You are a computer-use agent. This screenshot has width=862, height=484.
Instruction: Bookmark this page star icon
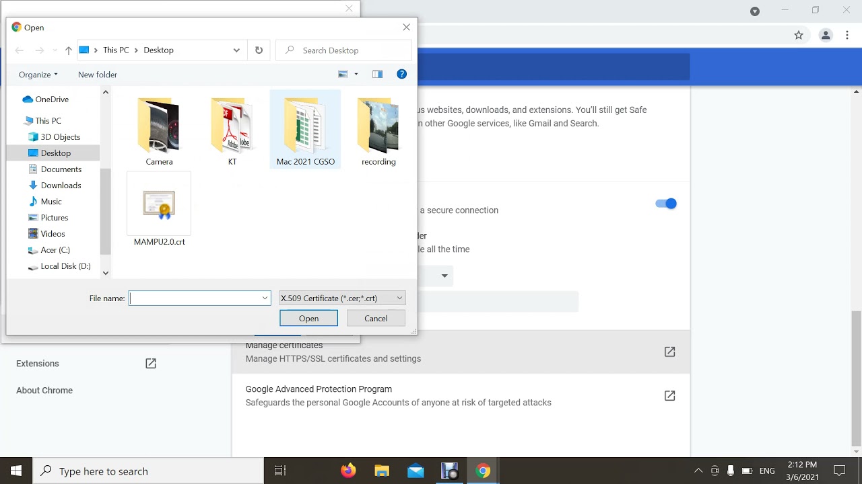(x=799, y=35)
